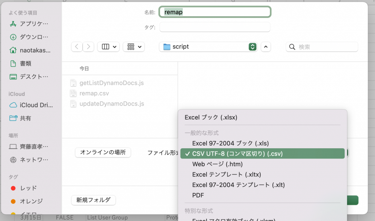Click the search field
375x221 pixels.
pyautogui.click(x=322, y=47)
